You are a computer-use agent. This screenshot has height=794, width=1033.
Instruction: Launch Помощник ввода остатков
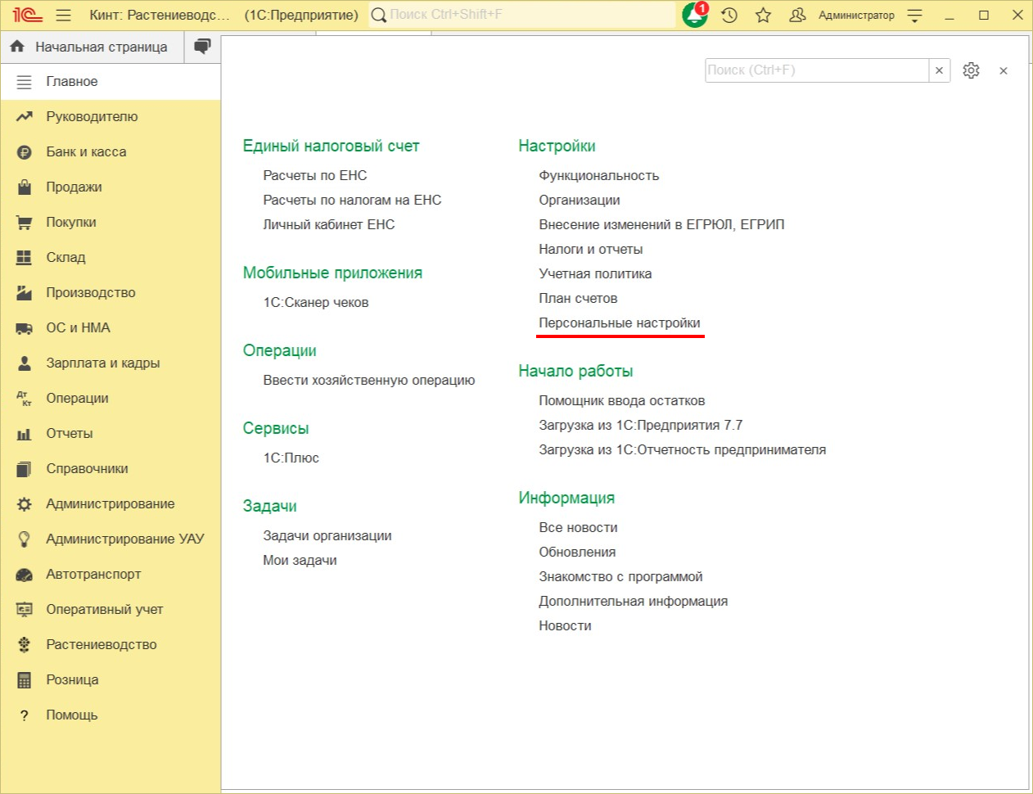coord(621,400)
